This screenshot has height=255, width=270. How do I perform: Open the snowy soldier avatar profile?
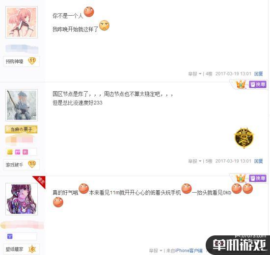pos(22,105)
